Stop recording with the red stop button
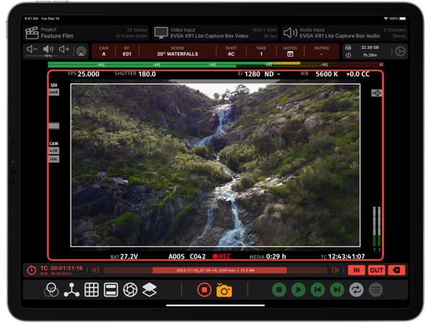Screen dimensions: 432x324 [204, 289]
